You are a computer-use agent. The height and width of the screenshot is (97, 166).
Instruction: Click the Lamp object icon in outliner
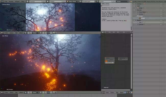pyautogui.click(x=138, y=8)
